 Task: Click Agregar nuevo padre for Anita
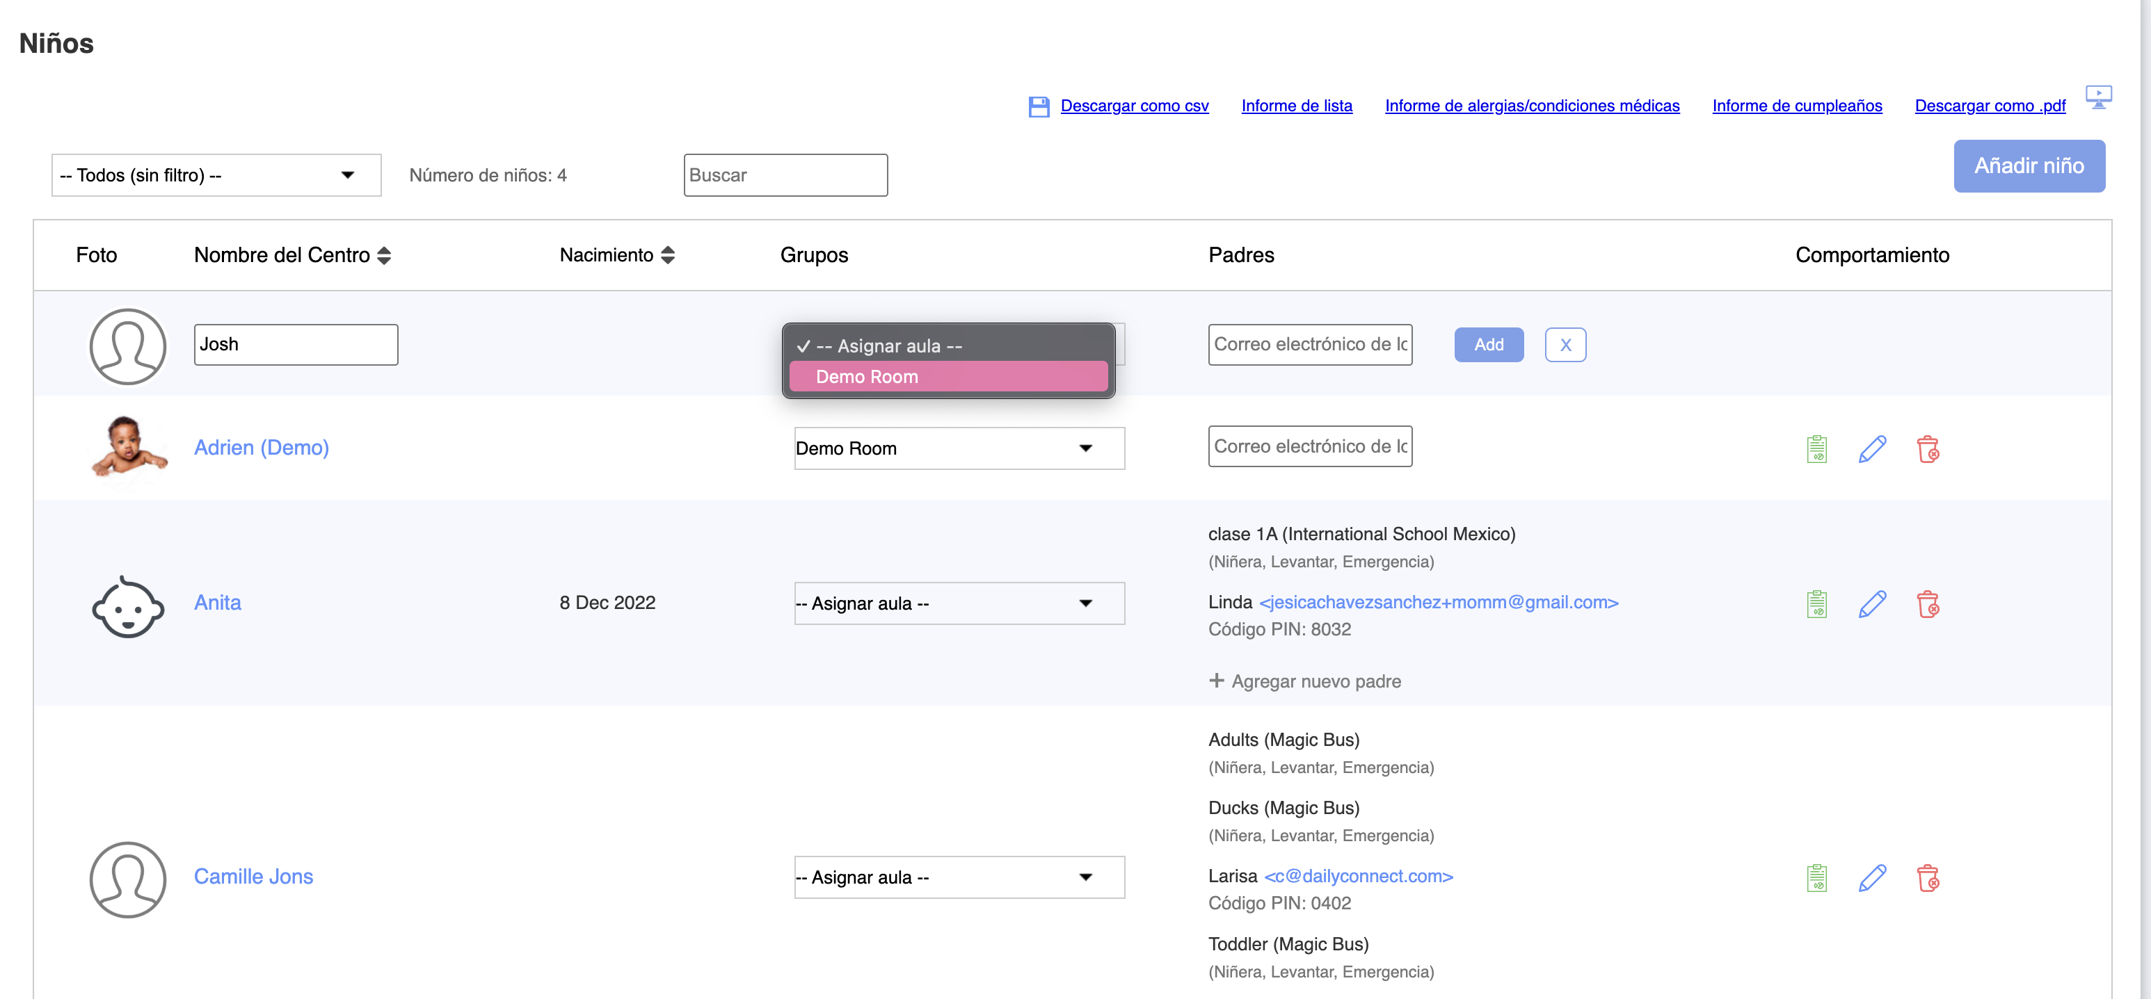(1304, 681)
